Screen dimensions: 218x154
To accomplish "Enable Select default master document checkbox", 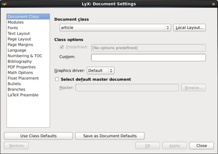I will pos(57,79).
